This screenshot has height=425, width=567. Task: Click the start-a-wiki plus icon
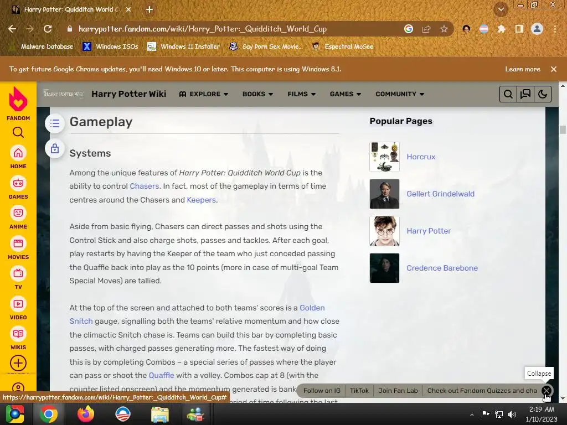[18, 363]
